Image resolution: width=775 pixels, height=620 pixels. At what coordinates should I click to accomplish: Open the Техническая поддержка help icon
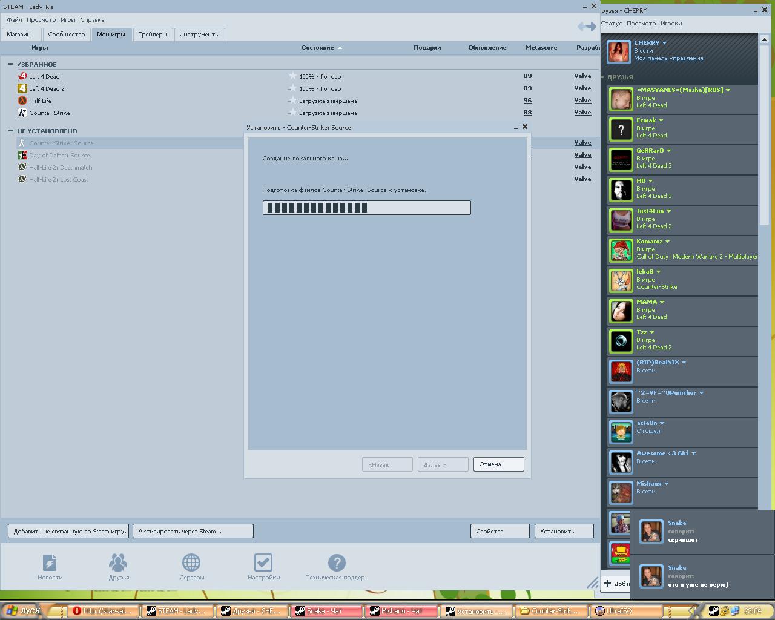[337, 562]
